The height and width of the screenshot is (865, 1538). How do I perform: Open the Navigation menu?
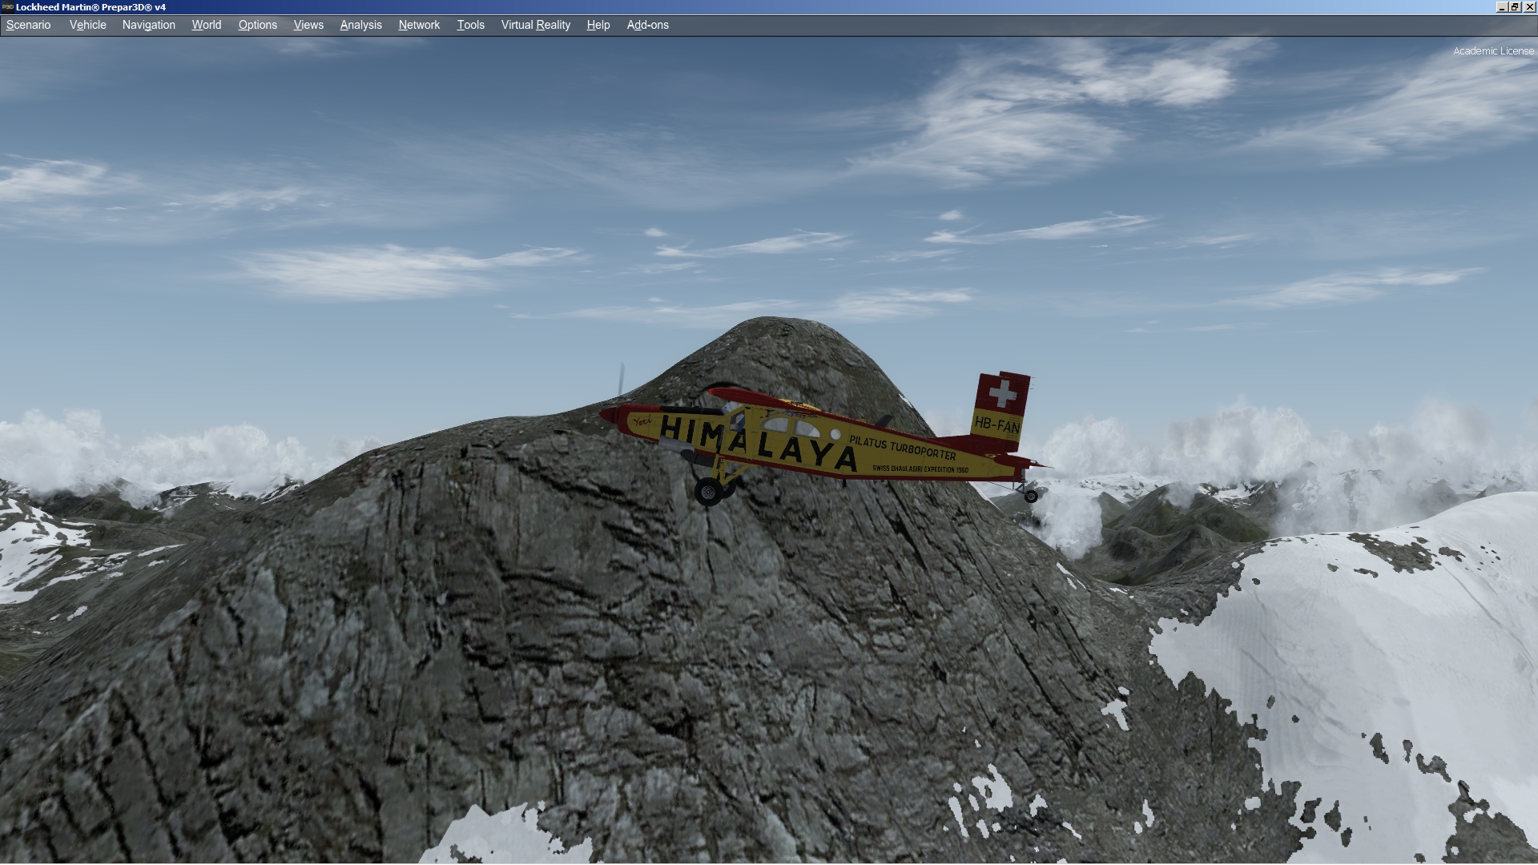pos(148,25)
